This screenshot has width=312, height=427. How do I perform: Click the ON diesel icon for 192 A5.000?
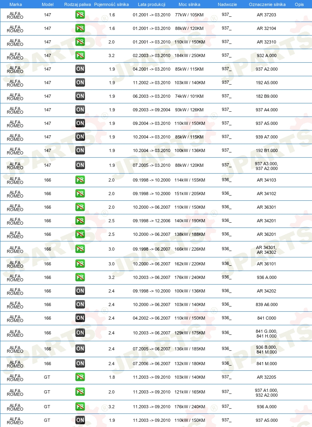(80, 83)
